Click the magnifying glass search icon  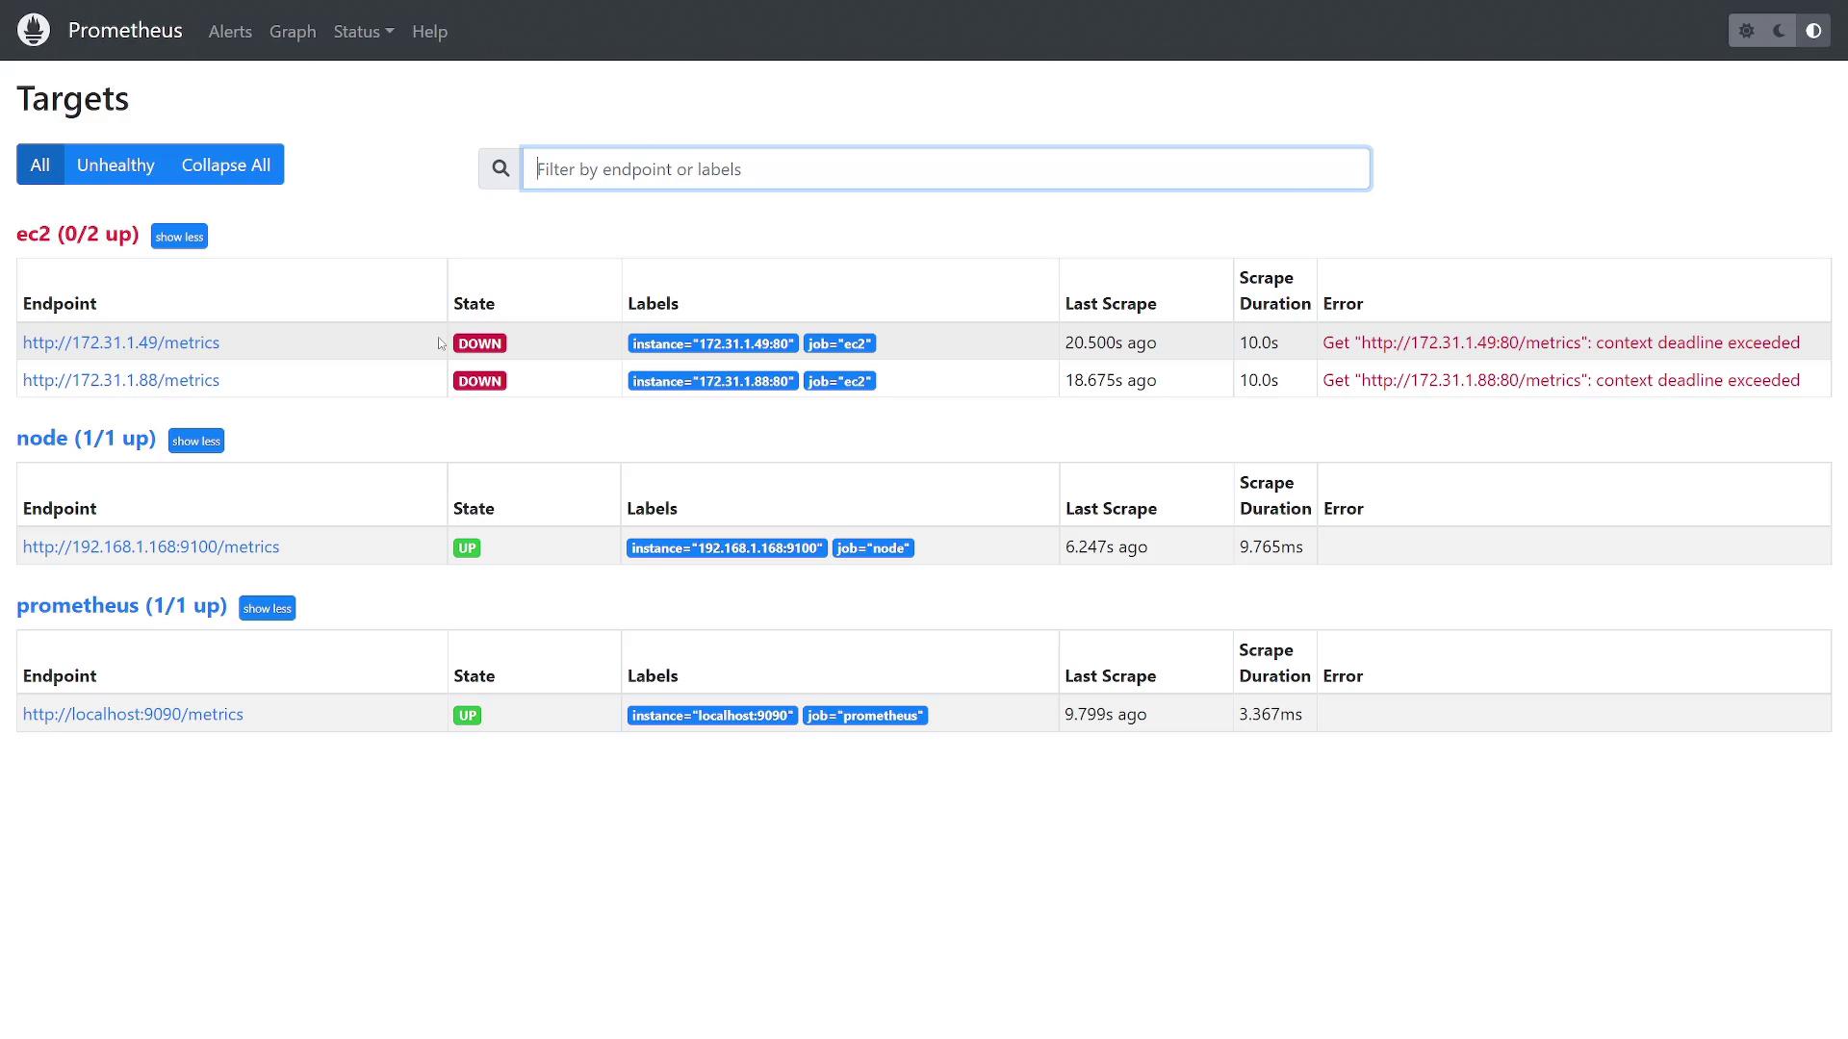500,169
